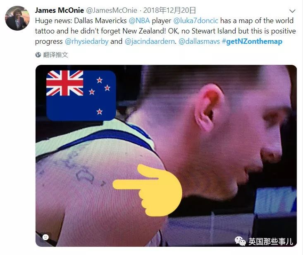303x255 pixels.
Task: Click the New Zealand flag emoji
Action: [81, 95]
